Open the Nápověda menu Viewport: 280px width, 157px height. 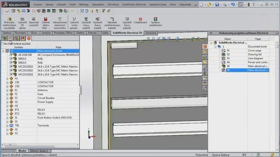click(x=185, y=4)
